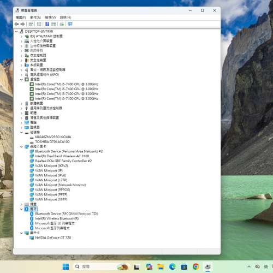Open the 檢視(V) View menu
Viewport: 273px width, 273px height.
pos(50,17)
